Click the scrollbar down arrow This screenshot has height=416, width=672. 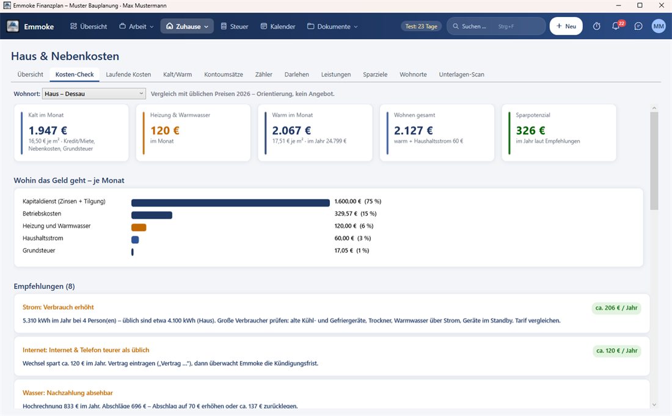coord(654,404)
